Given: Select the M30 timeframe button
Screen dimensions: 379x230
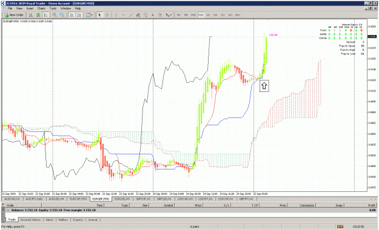Looking at the screenshot, I should (x=201, y=15).
